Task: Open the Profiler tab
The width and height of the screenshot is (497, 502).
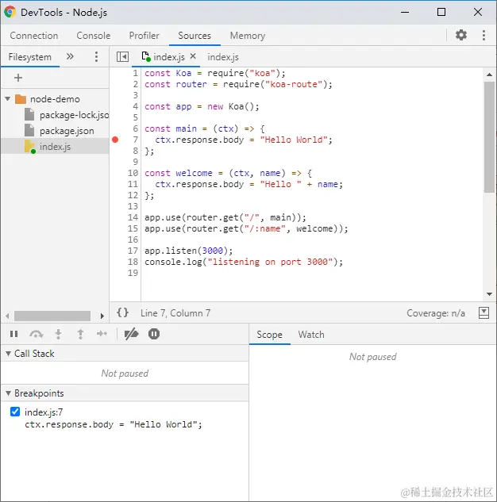Action: pos(144,36)
